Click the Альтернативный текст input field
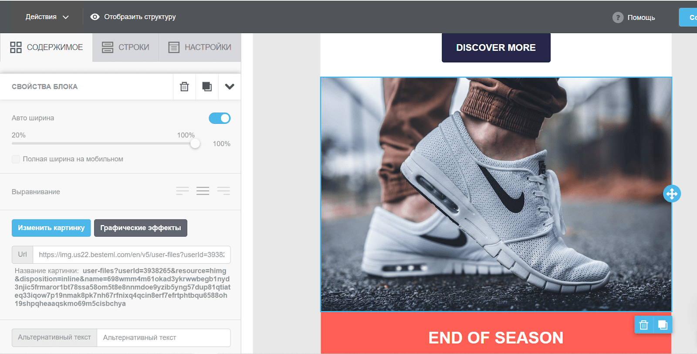The image size is (697, 354). 163,337
